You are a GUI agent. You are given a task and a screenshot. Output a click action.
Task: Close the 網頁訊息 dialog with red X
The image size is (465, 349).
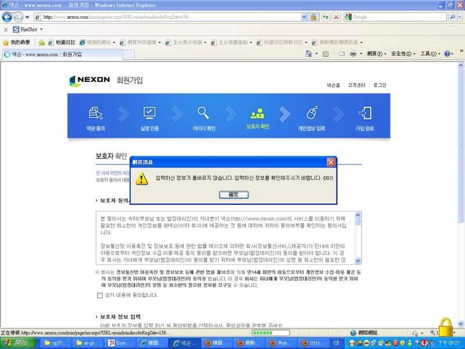point(331,162)
